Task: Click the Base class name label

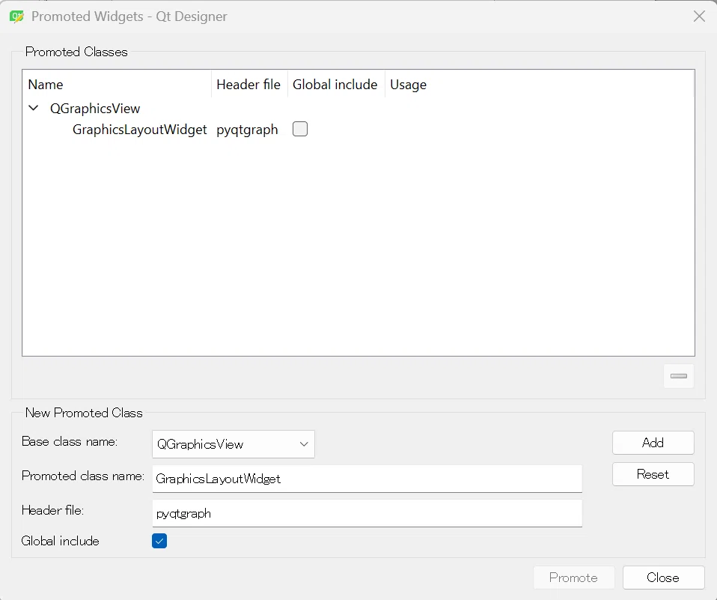Action: [70, 442]
